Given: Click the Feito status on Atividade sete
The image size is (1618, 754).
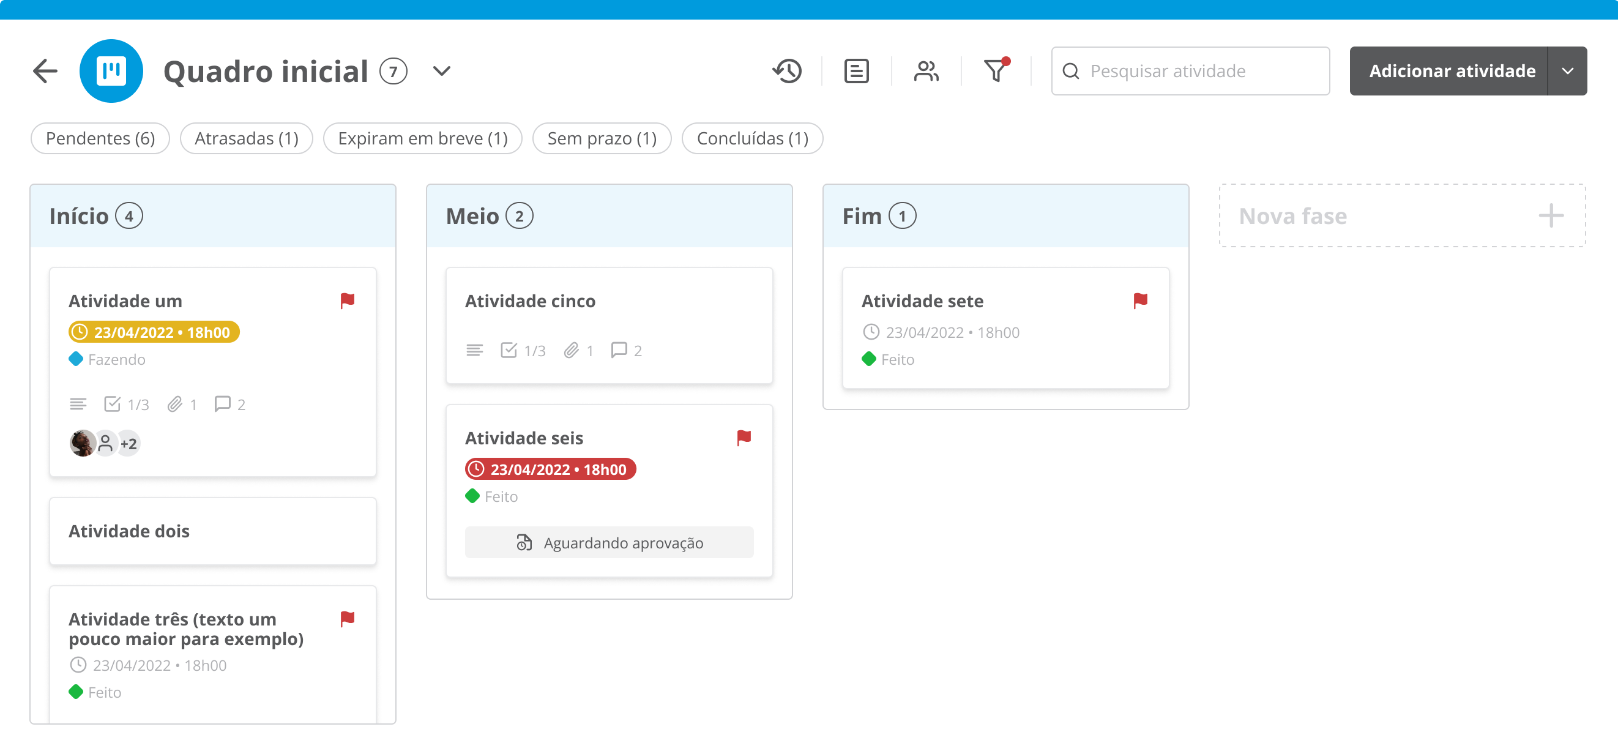Looking at the screenshot, I should pos(888,359).
